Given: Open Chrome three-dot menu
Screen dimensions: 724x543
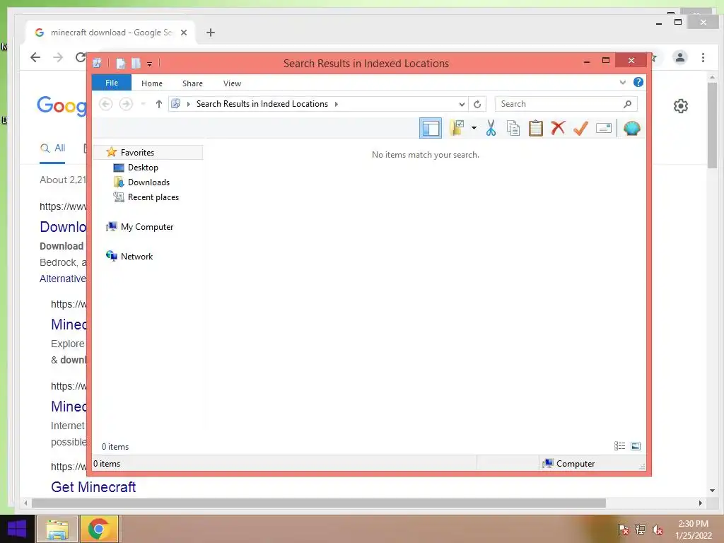Looking at the screenshot, I should (x=703, y=57).
